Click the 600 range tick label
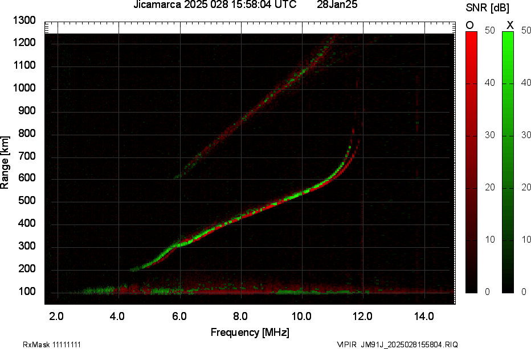Viewport: 531px width, 349px height. (x=27, y=178)
